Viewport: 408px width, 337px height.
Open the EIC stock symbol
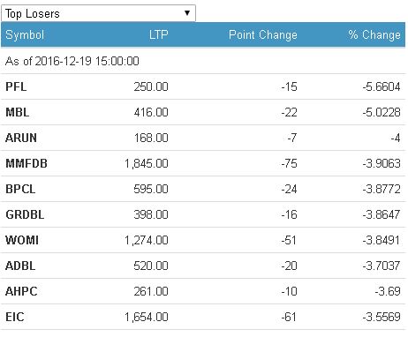tap(15, 317)
